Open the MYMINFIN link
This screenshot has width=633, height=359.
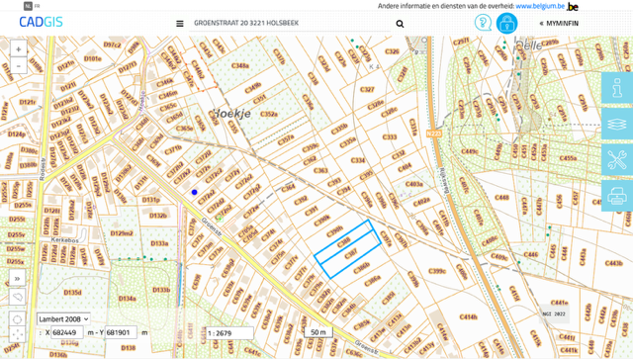coord(559,24)
